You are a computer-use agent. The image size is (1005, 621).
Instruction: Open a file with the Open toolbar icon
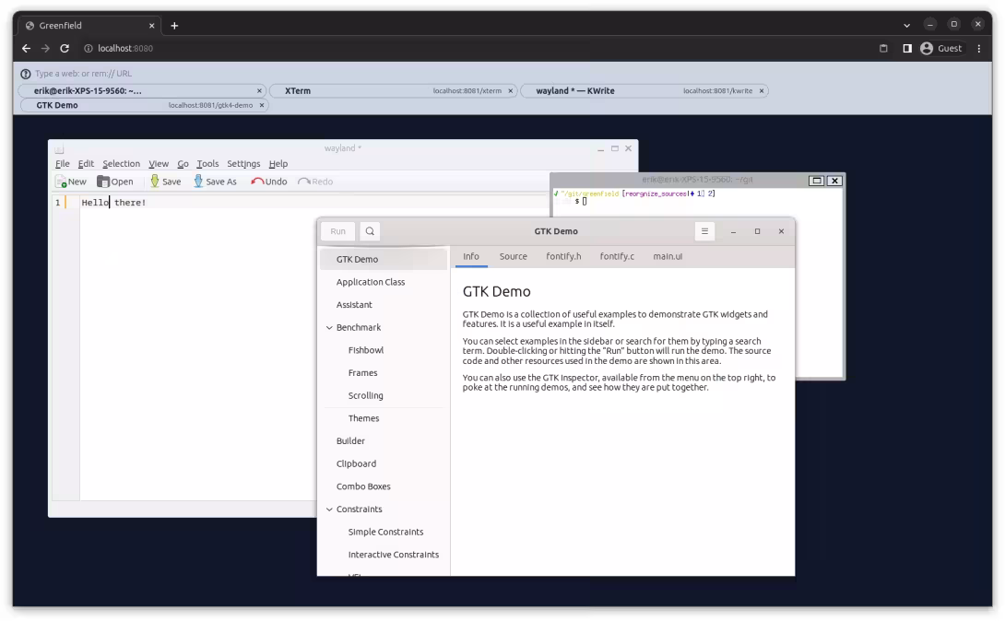(103, 182)
